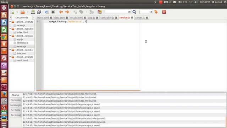Open the kamal user menu in top panel
The height and width of the screenshot is (128, 227).
pos(217,2)
